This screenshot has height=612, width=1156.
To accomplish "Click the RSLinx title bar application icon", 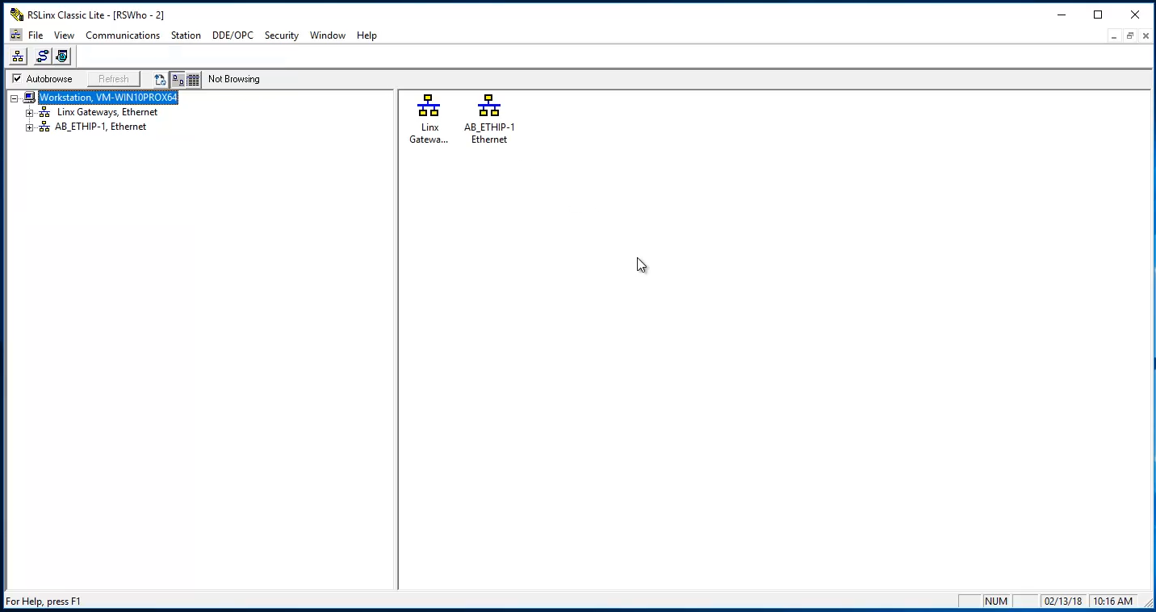I will pyautogui.click(x=16, y=15).
